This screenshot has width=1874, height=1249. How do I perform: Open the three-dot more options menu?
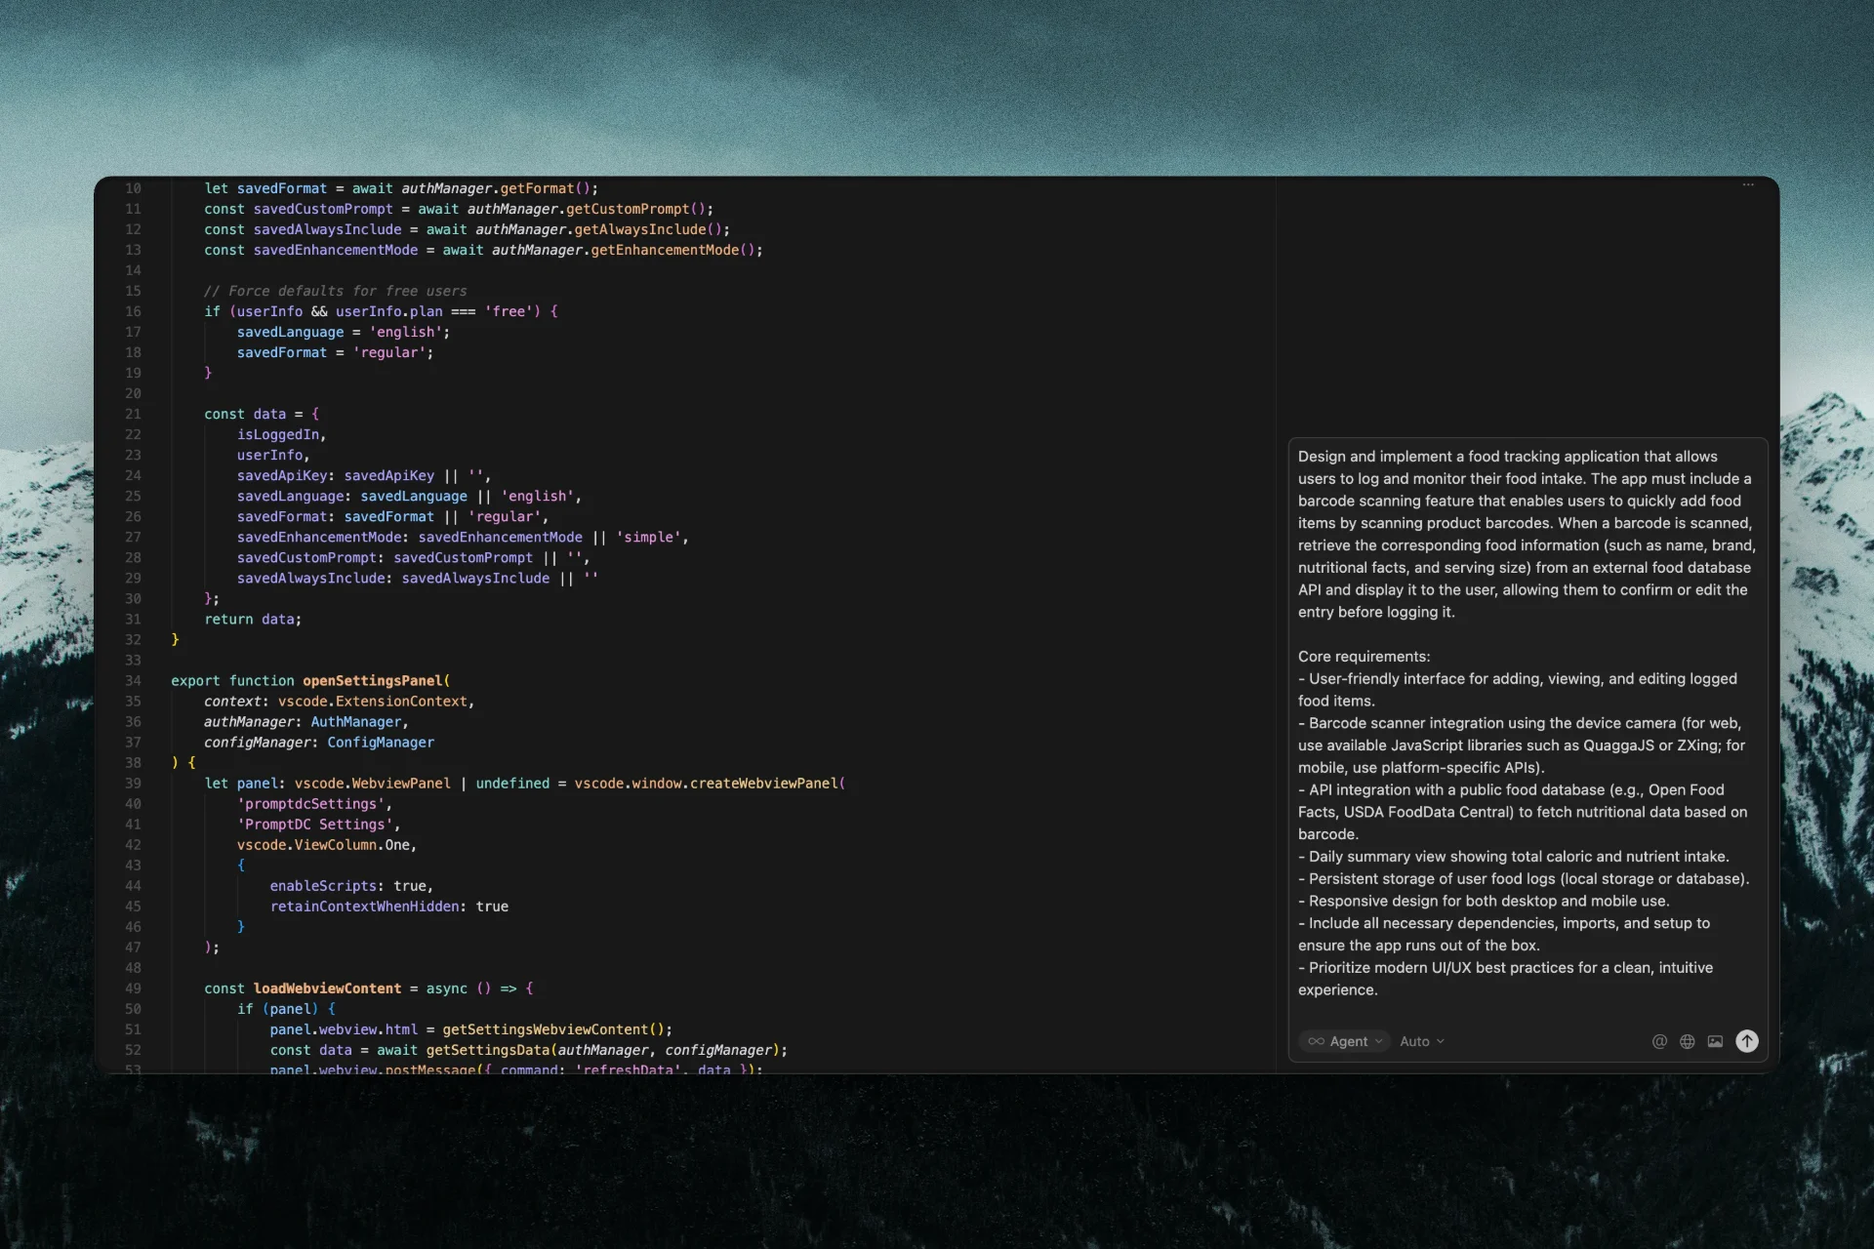pos(1748,185)
